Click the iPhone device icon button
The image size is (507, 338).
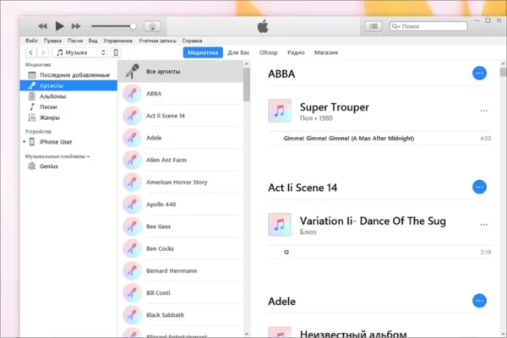116,52
